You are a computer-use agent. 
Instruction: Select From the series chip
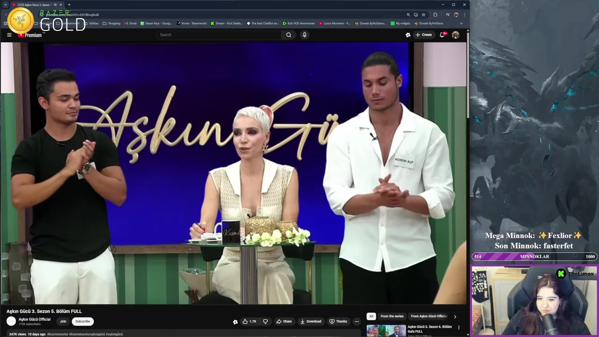[x=392, y=316]
